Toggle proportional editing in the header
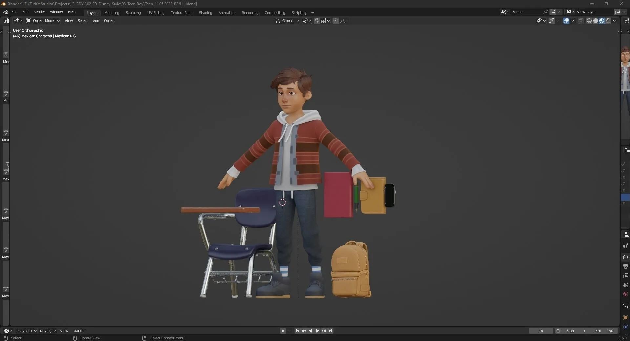Image resolution: width=630 pixels, height=341 pixels. pos(336,21)
